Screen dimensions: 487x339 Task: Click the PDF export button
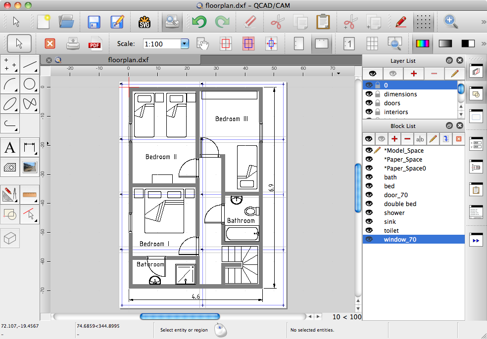point(96,43)
